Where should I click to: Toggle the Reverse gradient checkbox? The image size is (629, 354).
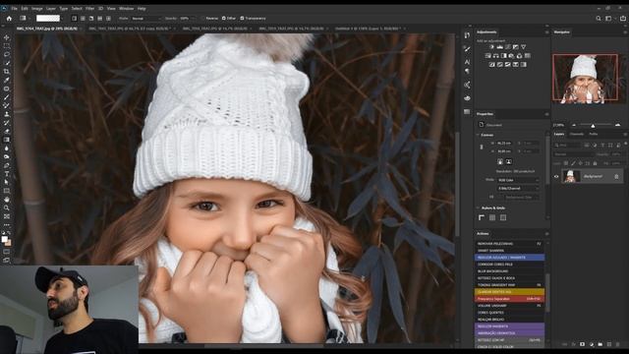point(203,18)
